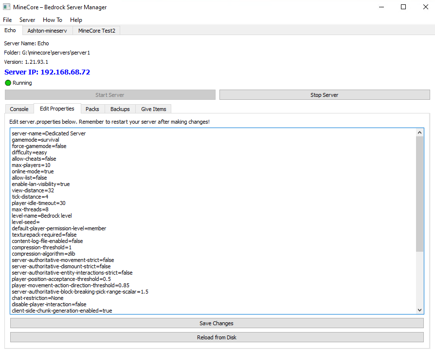Click the Stop Server button
Screen dimensions: 435x352
click(325, 95)
